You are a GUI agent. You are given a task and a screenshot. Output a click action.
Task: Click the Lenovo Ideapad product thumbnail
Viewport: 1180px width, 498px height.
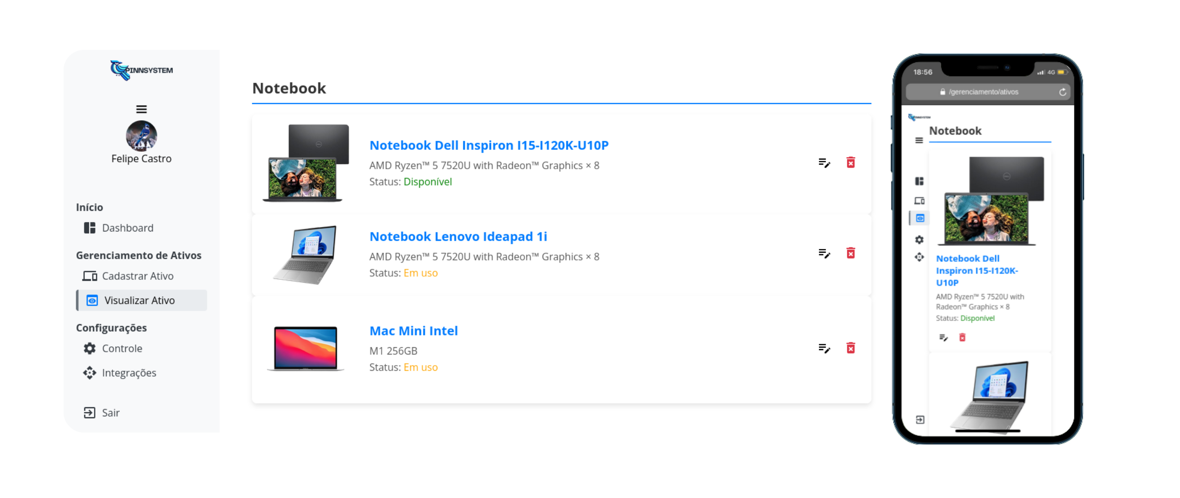point(305,255)
